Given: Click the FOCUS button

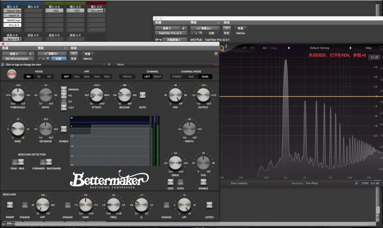Looking at the screenshot, I should [127, 77].
